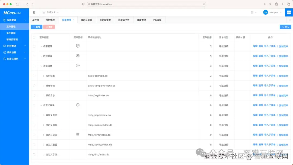This screenshot has width=293, height=165.
Task: Collapse the sidebar with the hamburger icon
Action: 34,12
